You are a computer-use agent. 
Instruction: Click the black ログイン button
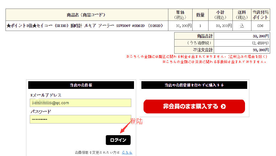pyautogui.click(x=118, y=140)
